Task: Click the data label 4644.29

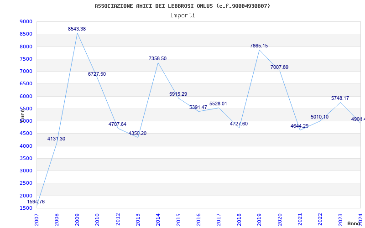Action: point(299,126)
